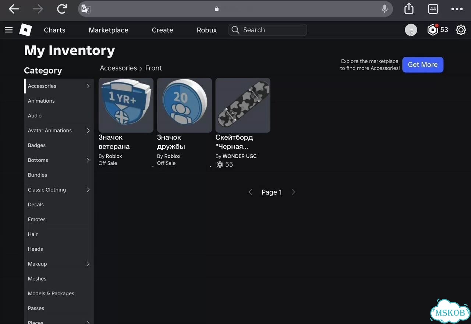Select the Heads category
This screenshot has width=471, height=324.
[x=35, y=249]
